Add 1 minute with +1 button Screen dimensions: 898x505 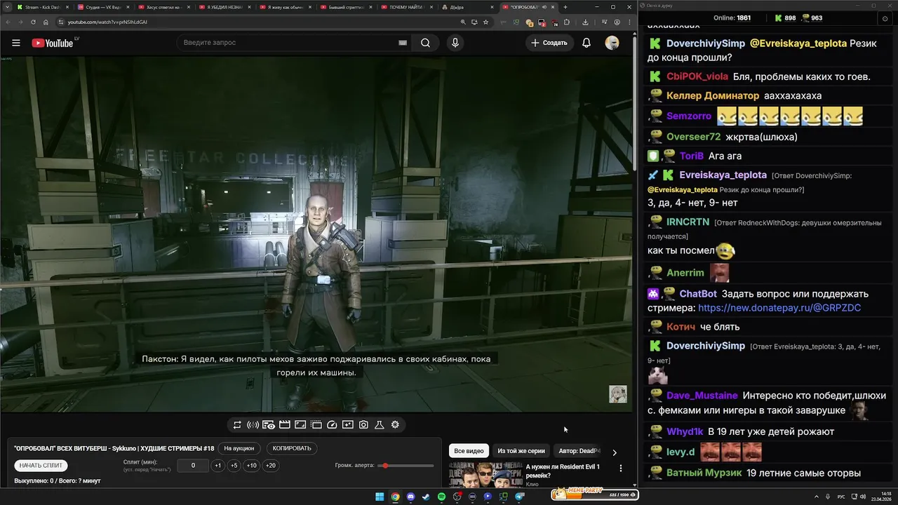(x=218, y=466)
